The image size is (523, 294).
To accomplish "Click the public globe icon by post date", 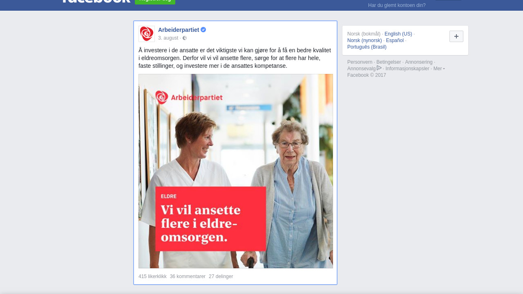I will [x=185, y=38].
